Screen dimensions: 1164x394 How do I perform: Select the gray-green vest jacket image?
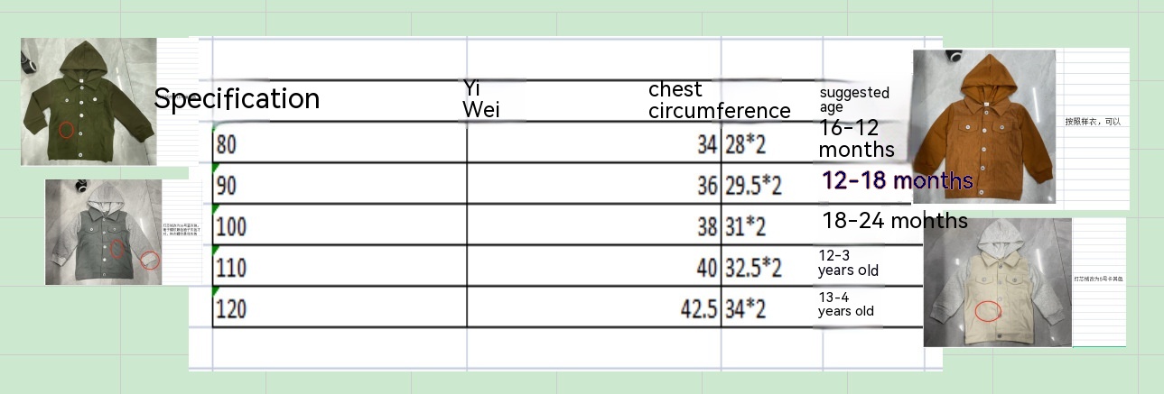coord(104,232)
